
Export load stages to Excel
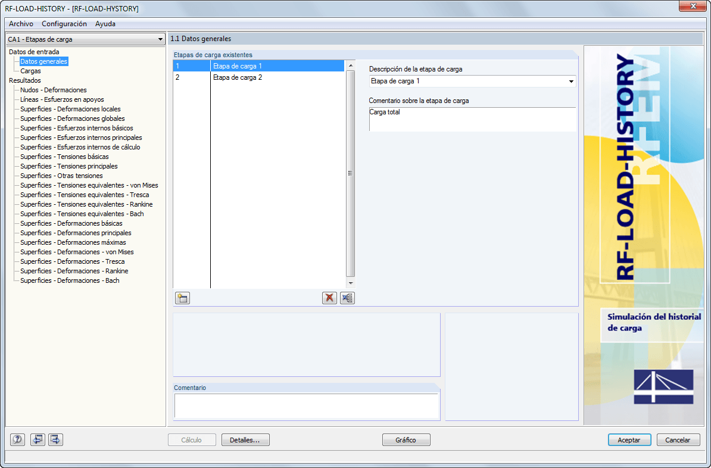point(347,298)
